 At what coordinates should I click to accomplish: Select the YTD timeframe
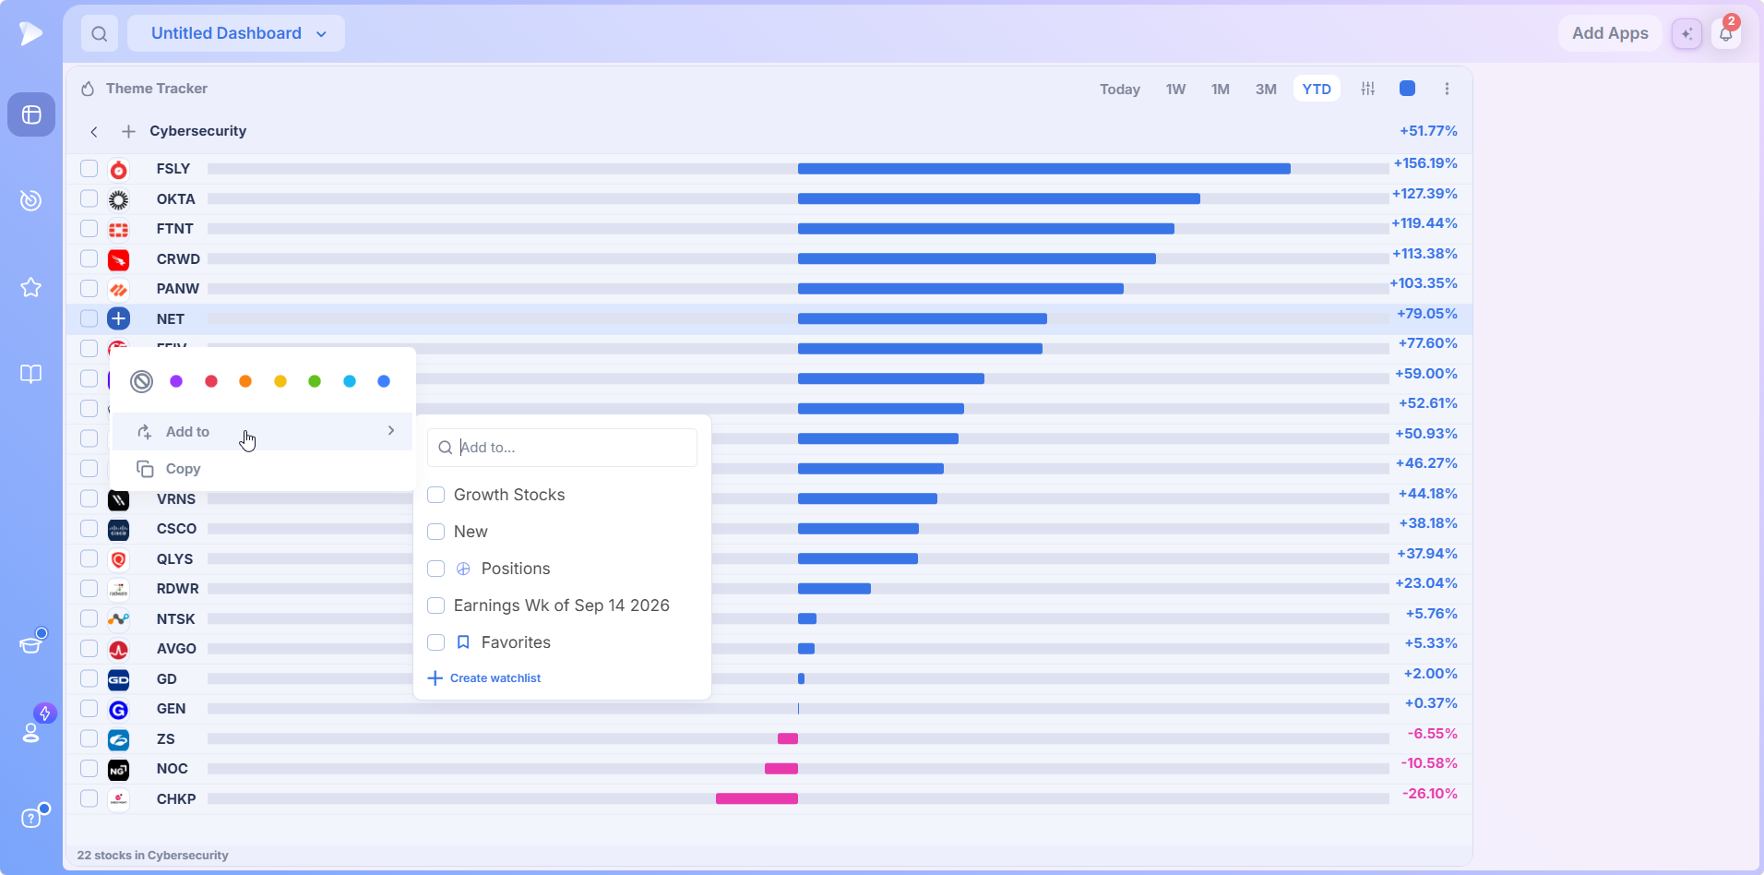tap(1317, 90)
